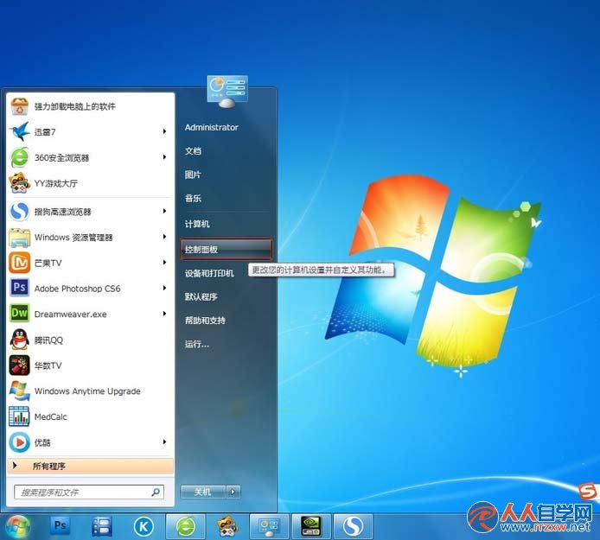Open 音乐 (Music) from the right pane
The image size is (600, 540).
[x=193, y=198]
